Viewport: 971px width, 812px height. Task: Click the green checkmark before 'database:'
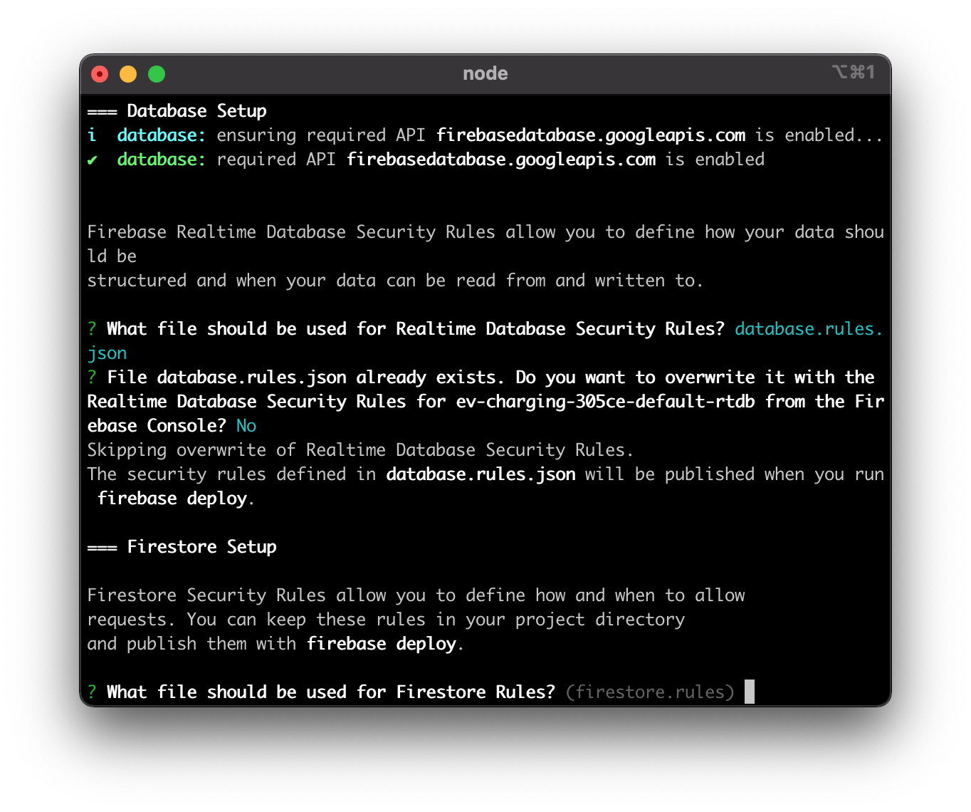pos(93,160)
